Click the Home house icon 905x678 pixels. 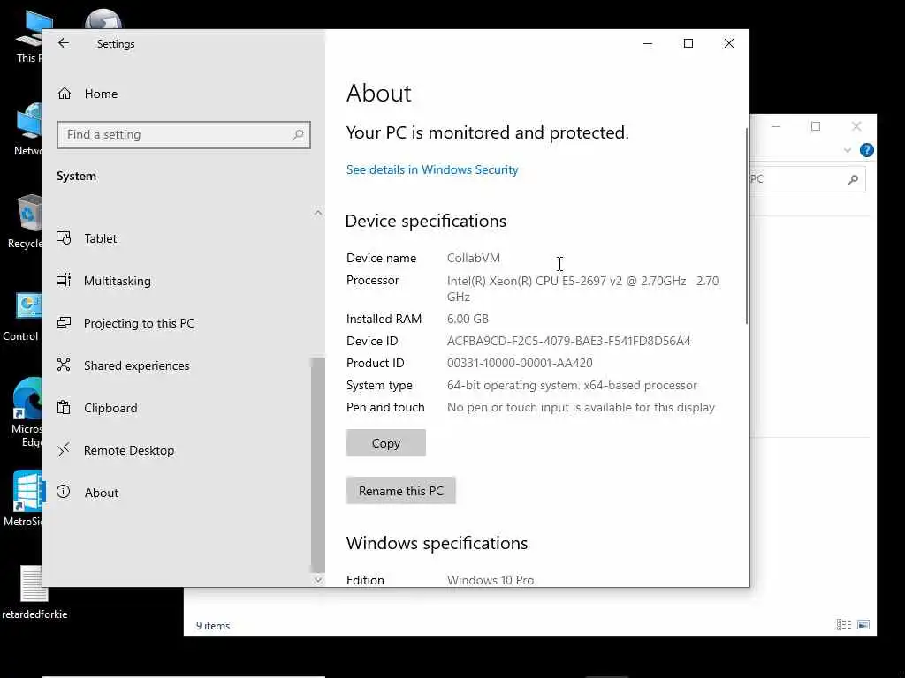point(64,93)
